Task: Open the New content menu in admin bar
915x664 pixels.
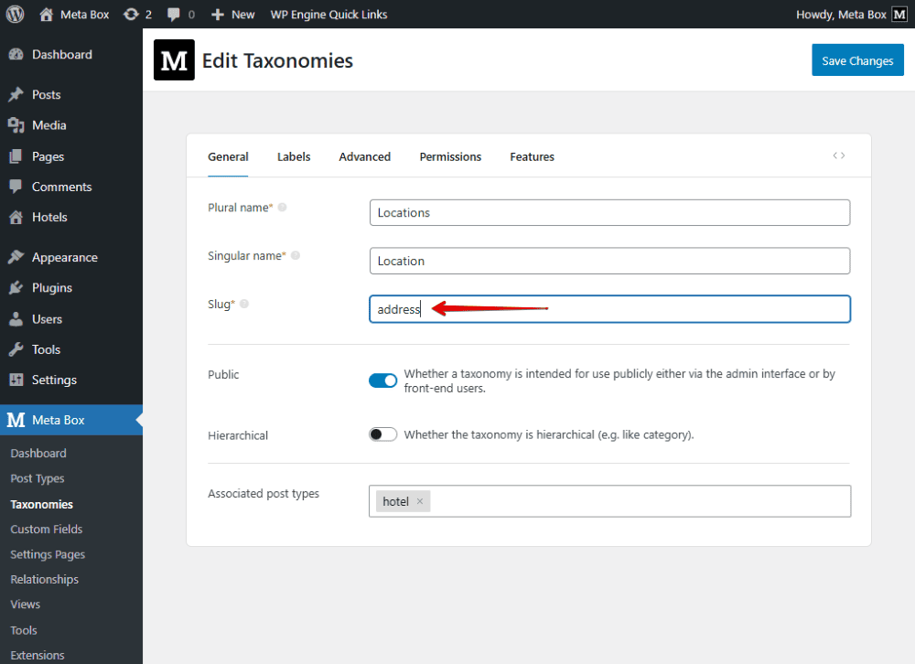Action: pos(232,15)
